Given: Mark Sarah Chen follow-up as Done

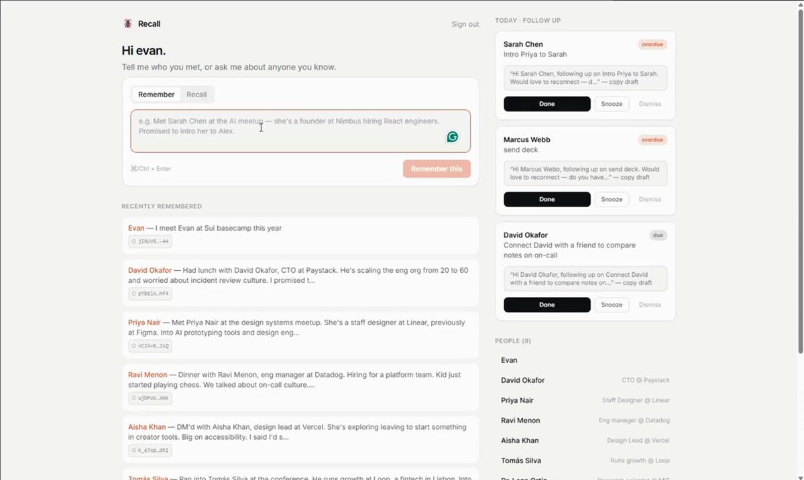Looking at the screenshot, I should (547, 104).
